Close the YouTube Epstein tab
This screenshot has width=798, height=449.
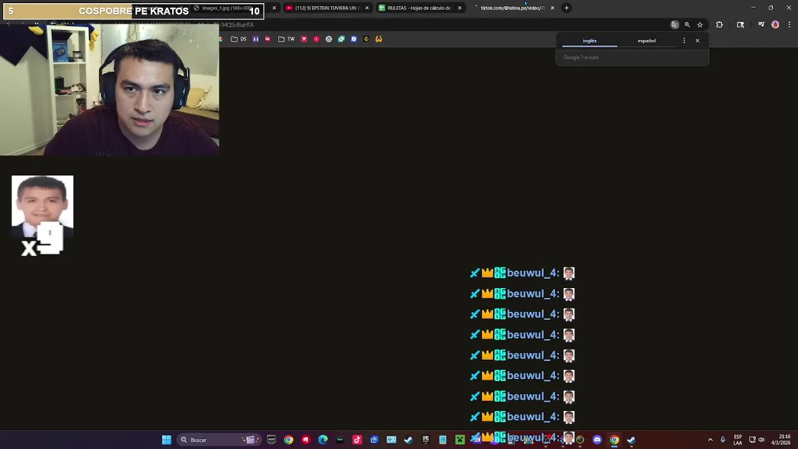tap(367, 8)
